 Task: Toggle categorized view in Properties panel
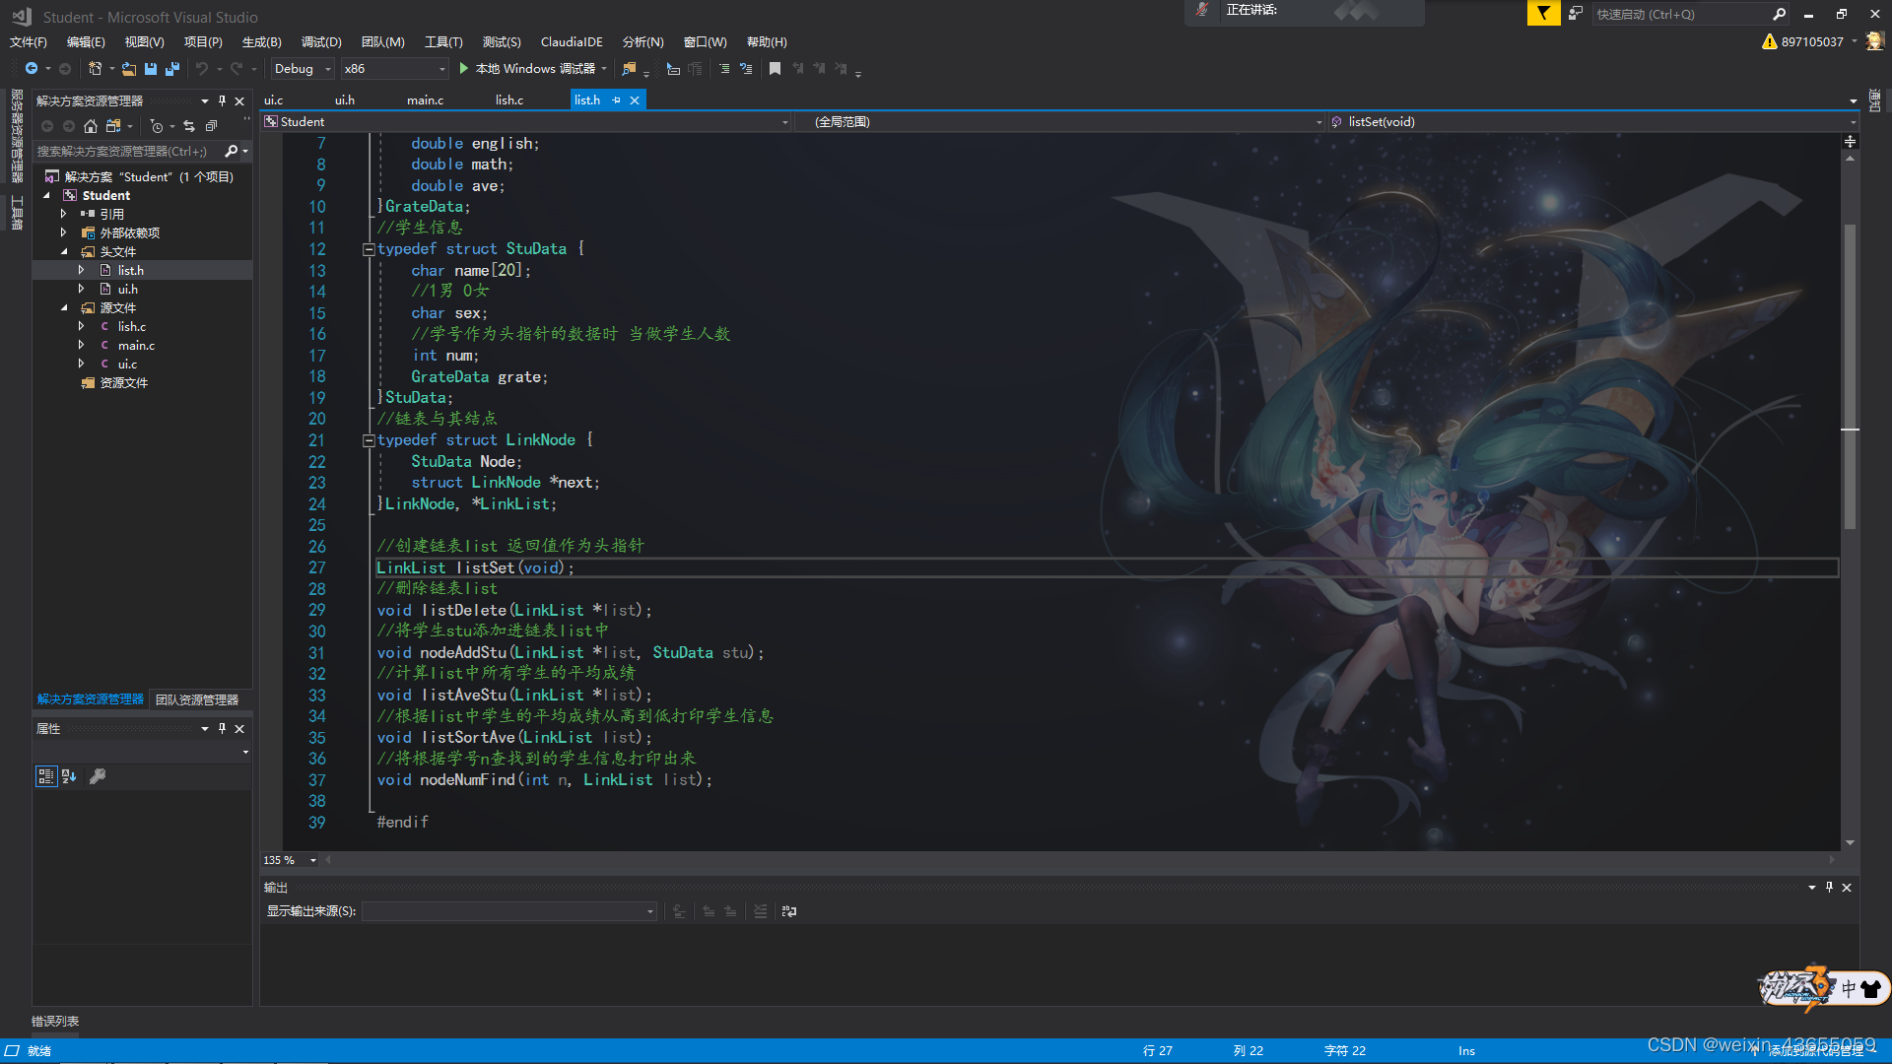[45, 776]
